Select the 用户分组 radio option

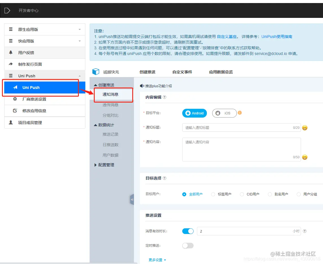298,194
